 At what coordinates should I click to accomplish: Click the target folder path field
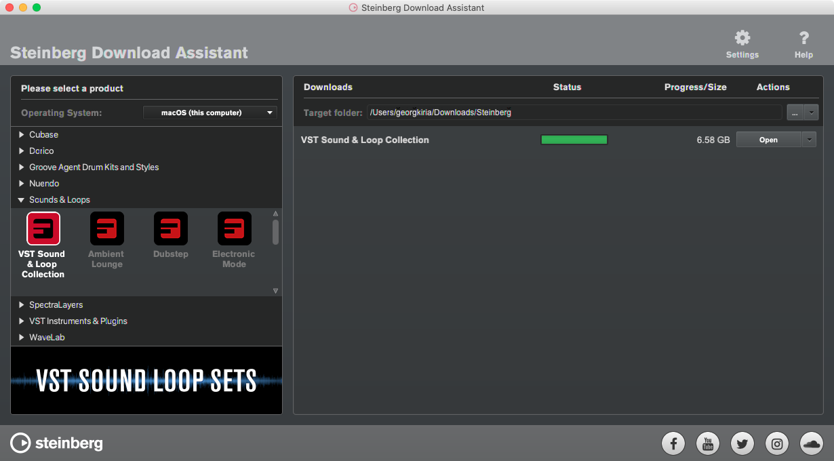click(576, 113)
